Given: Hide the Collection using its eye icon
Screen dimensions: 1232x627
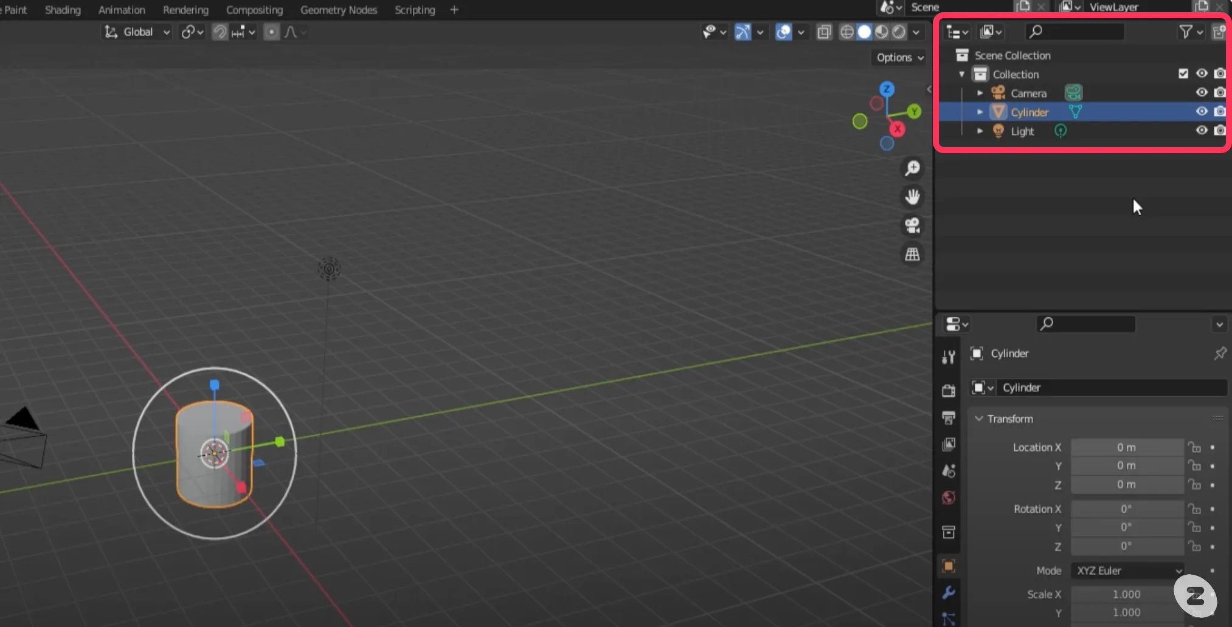Looking at the screenshot, I should 1202,73.
